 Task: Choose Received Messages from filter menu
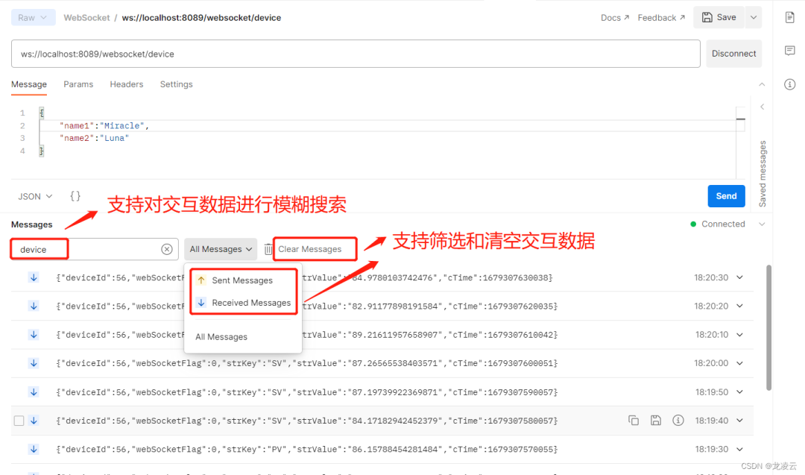[243, 303]
